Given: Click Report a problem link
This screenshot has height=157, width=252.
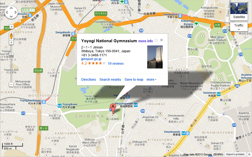Looking at the screenshot, I should coord(235,154).
